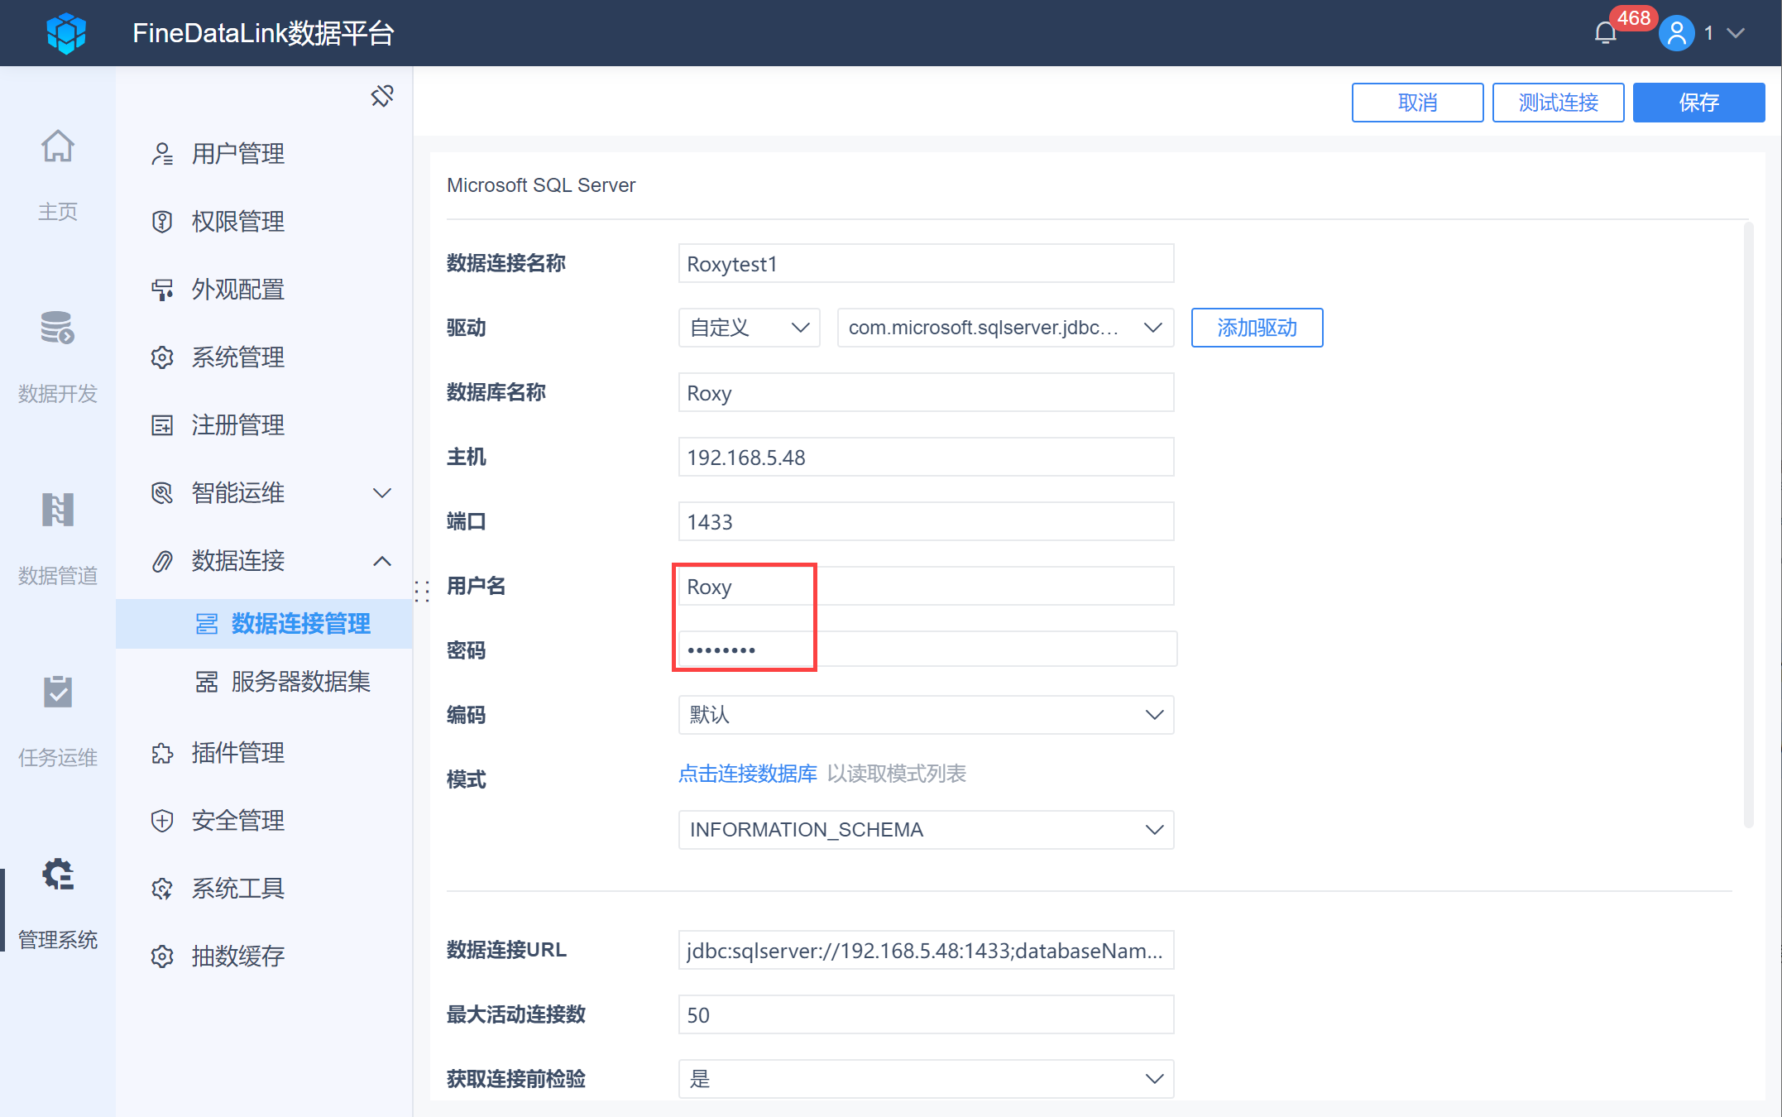Go to 用户管理 menu item

238,154
